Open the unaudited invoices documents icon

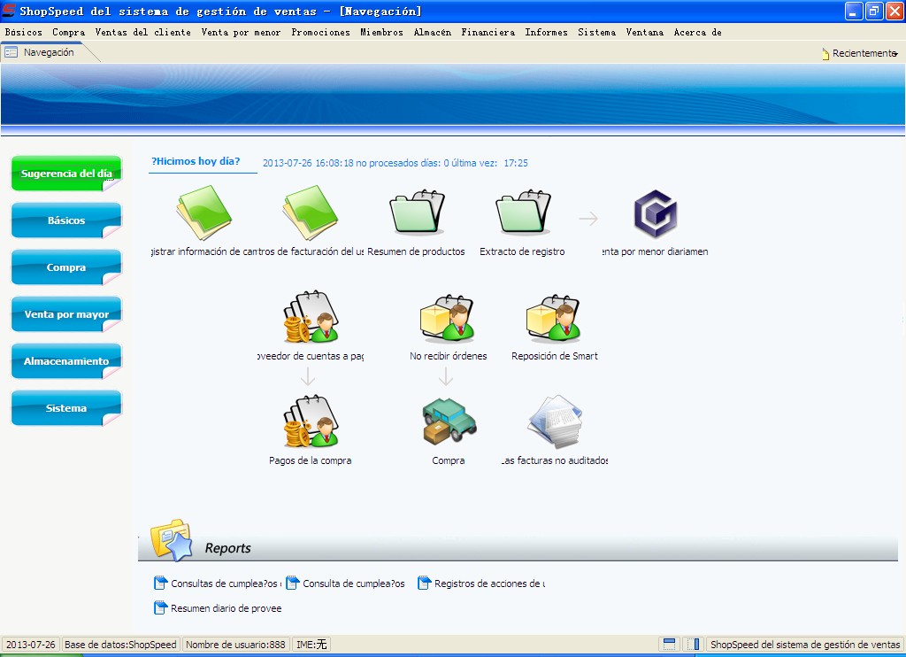click(x=555, y=421)
